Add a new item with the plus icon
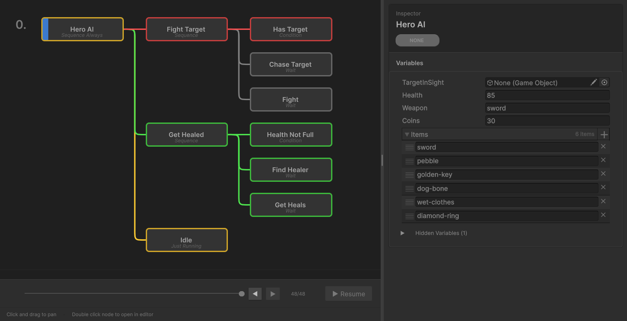627x321 pixels. pos(604,134)
